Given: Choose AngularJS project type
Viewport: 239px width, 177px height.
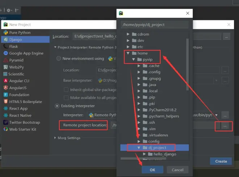Looking at the screenshot, I should tap(18, 88).
